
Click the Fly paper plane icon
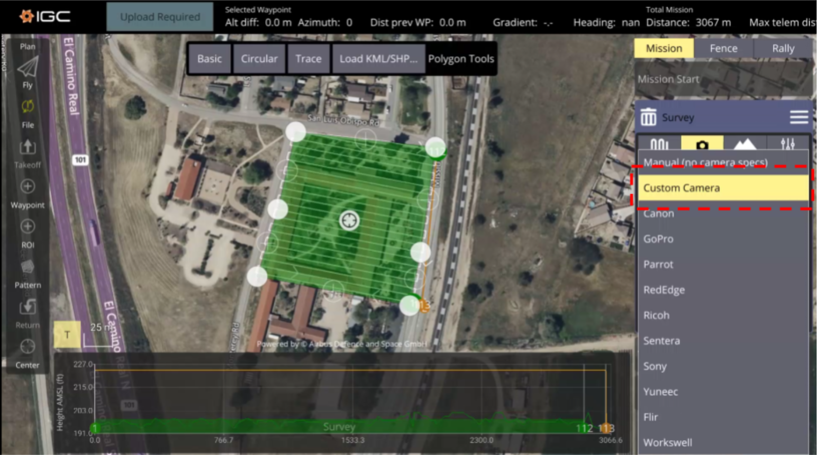(28, 68)
